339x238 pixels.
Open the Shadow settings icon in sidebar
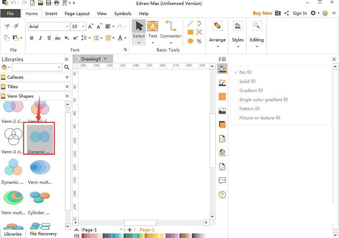pyautogui.click(x=222, y=125)
